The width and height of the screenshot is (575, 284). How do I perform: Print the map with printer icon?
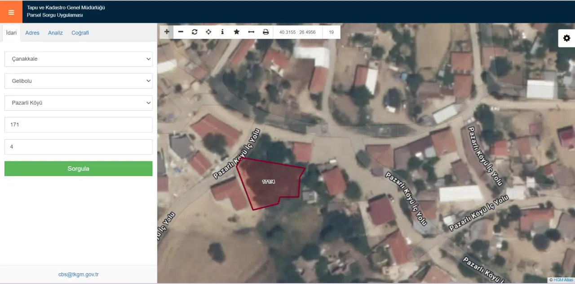[x=265, y=32]
